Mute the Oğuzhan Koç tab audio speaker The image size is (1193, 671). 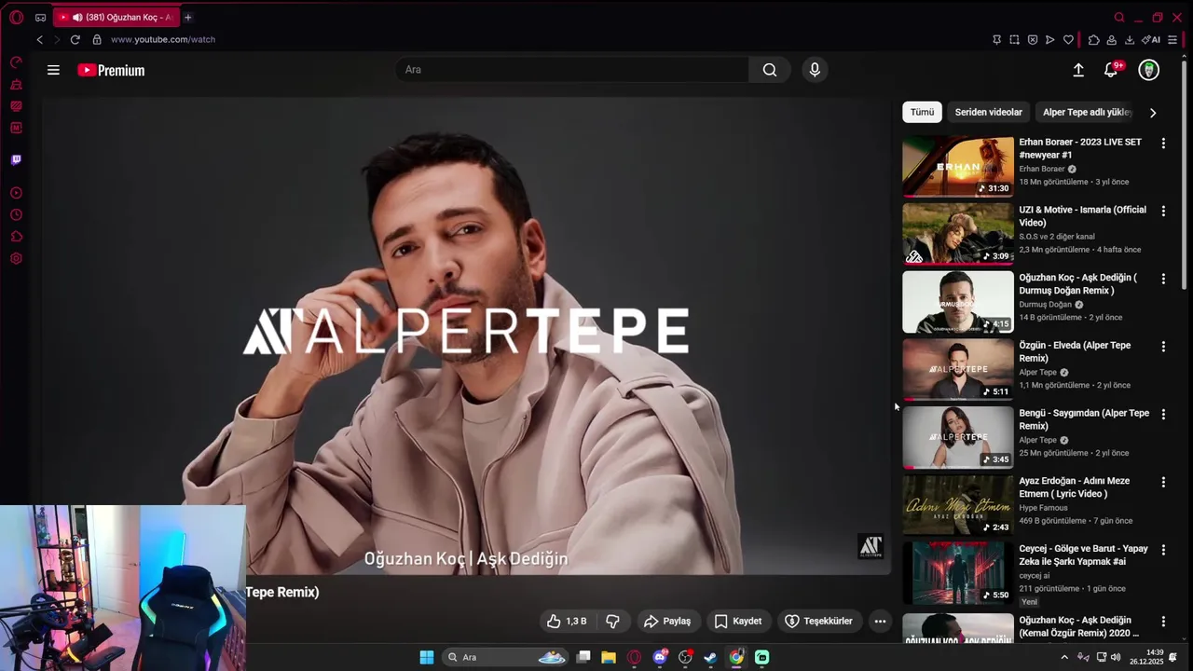(76, 17)
